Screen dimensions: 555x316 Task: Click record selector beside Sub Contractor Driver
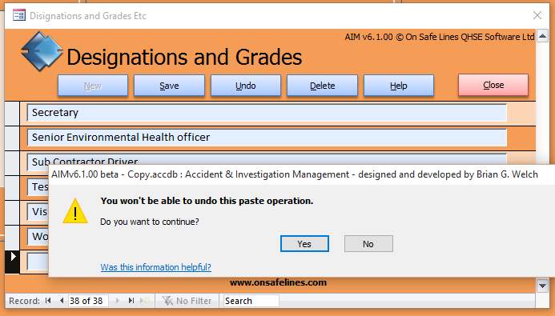pyautogui.click(x=12, y=162)
